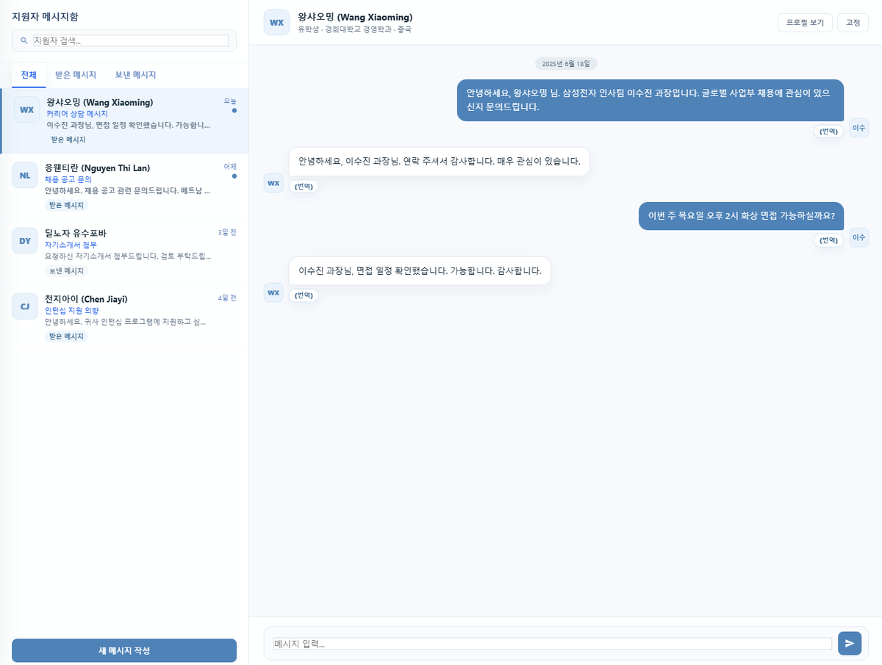Switch to the 받은 메시지 tab
882x665 pixels.
(x=76, y=75)
